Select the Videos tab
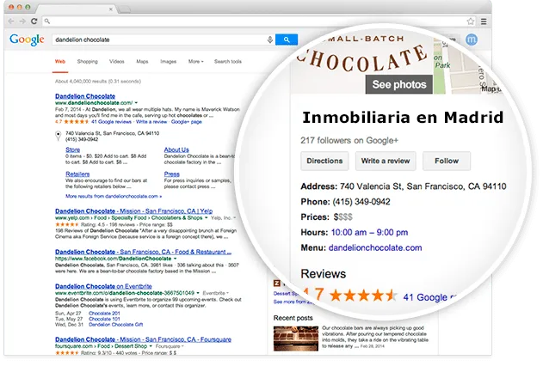This screenshot has width=543, height=366. tap(117, 62)
